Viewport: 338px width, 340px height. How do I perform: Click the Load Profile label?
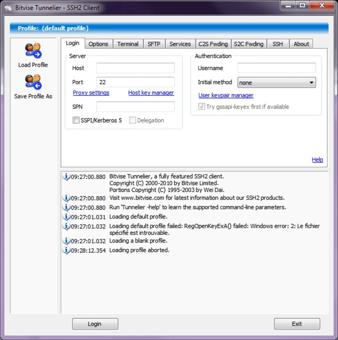point(33,65)
